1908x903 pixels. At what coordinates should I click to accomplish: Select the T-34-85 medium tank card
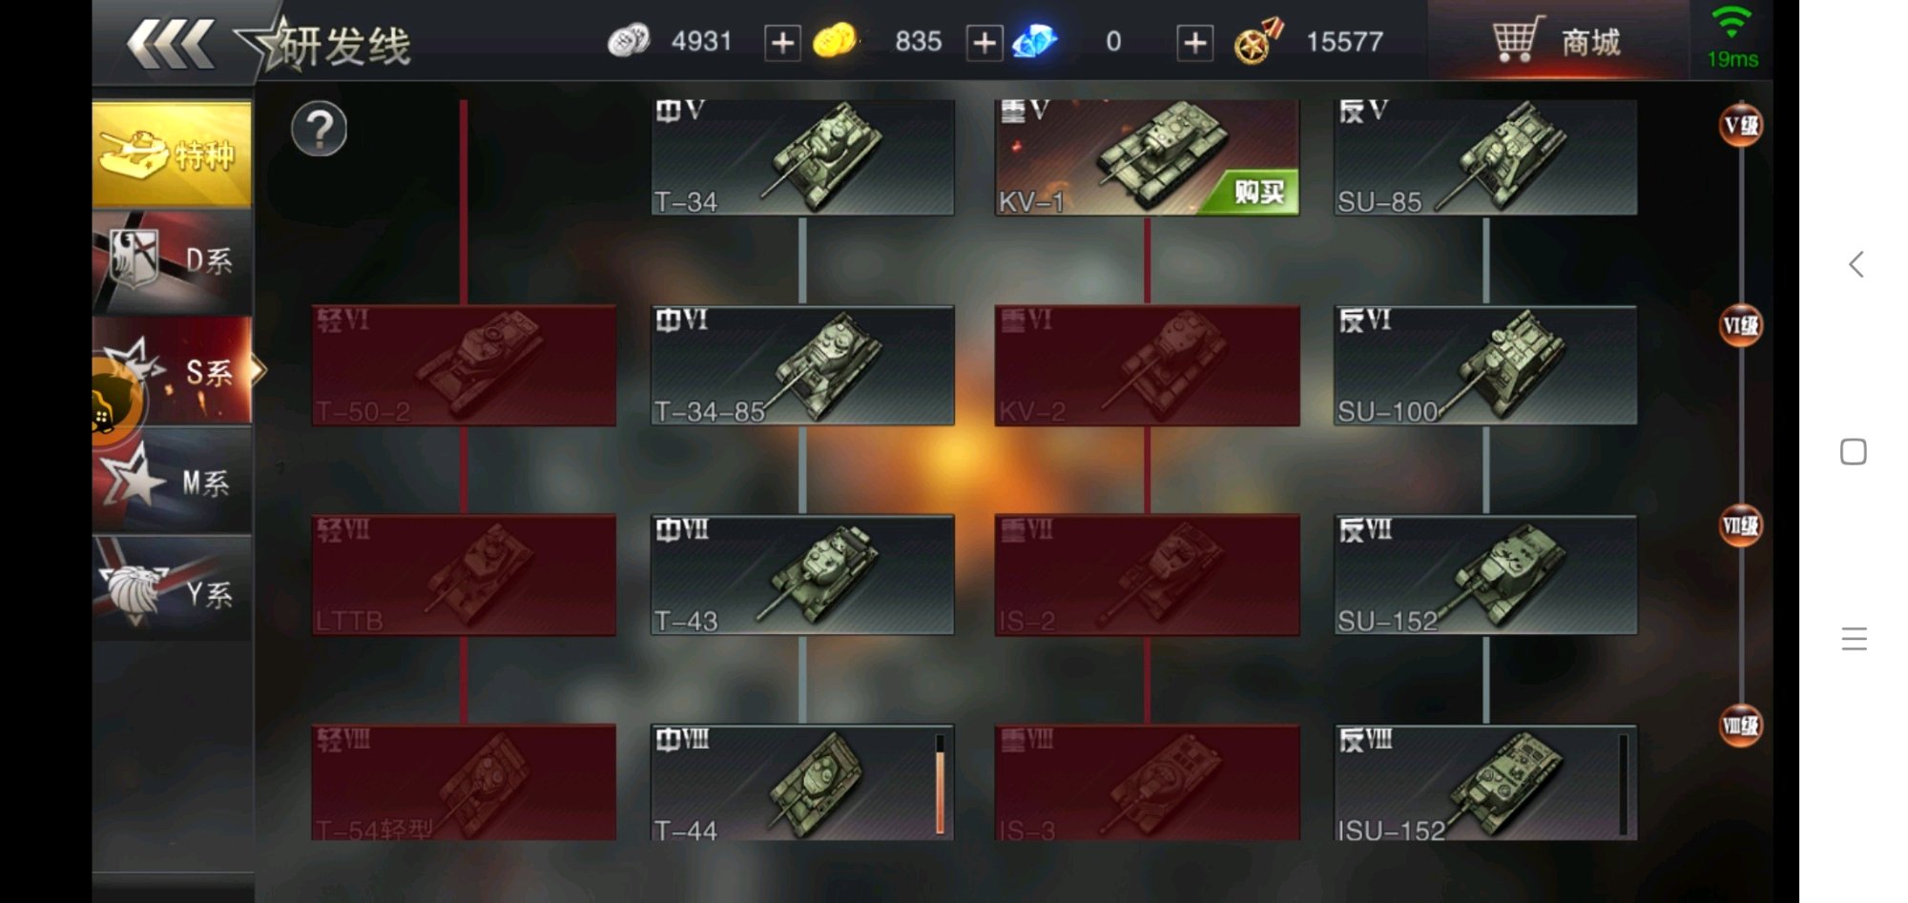pyautogui.click(x=802, y=365)
